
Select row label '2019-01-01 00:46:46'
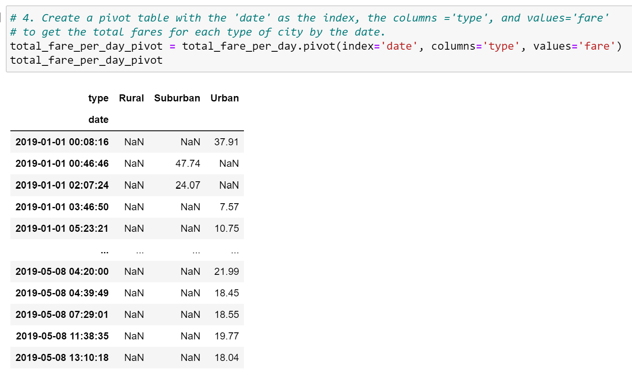coord(62,163)
